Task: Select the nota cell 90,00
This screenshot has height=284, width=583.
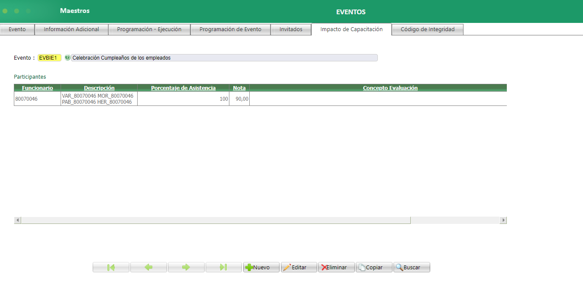Action: coord(239,99)
